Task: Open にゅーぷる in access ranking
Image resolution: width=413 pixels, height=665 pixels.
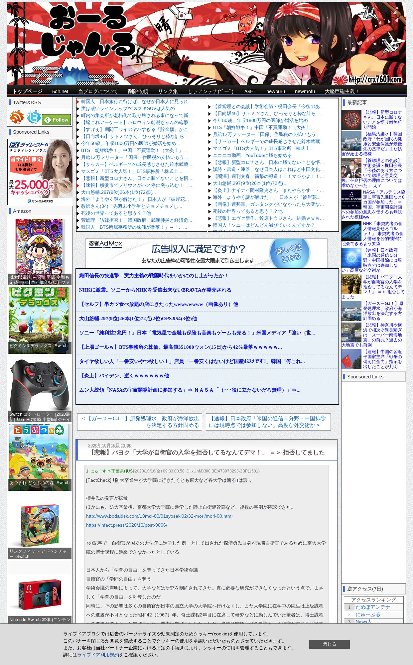Action: [368, 614]
